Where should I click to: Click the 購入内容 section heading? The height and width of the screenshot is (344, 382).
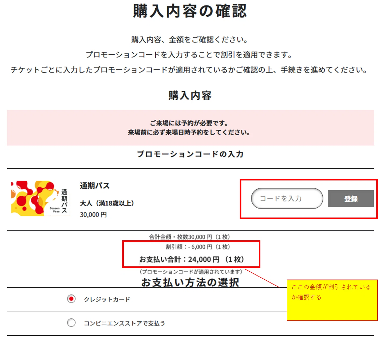(x=190, y=95)
